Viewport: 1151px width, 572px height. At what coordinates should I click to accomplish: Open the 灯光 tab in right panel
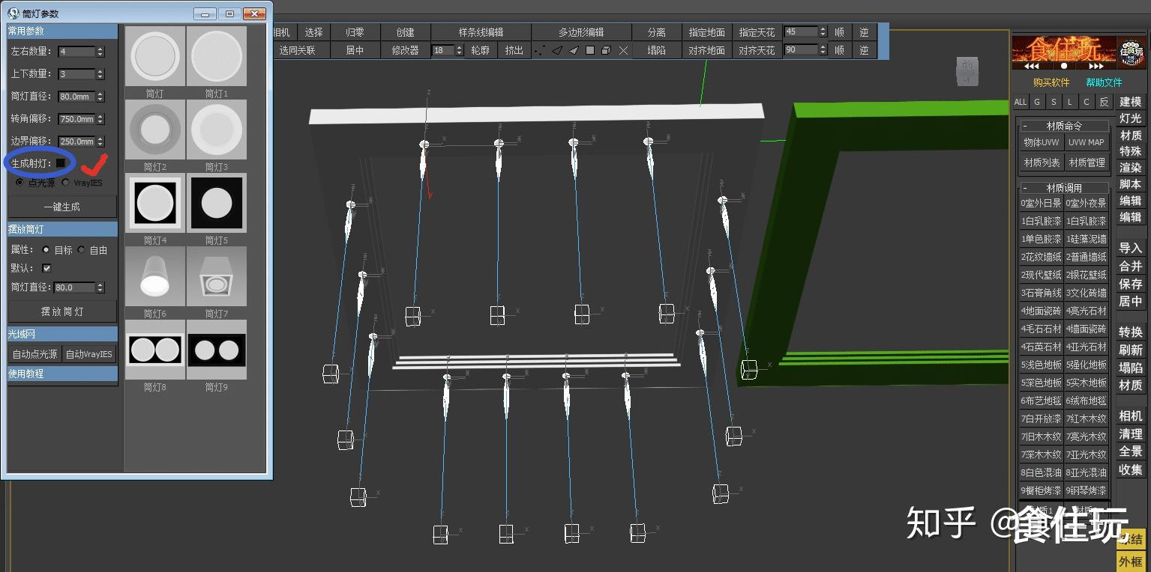[x=1130, y=118]
